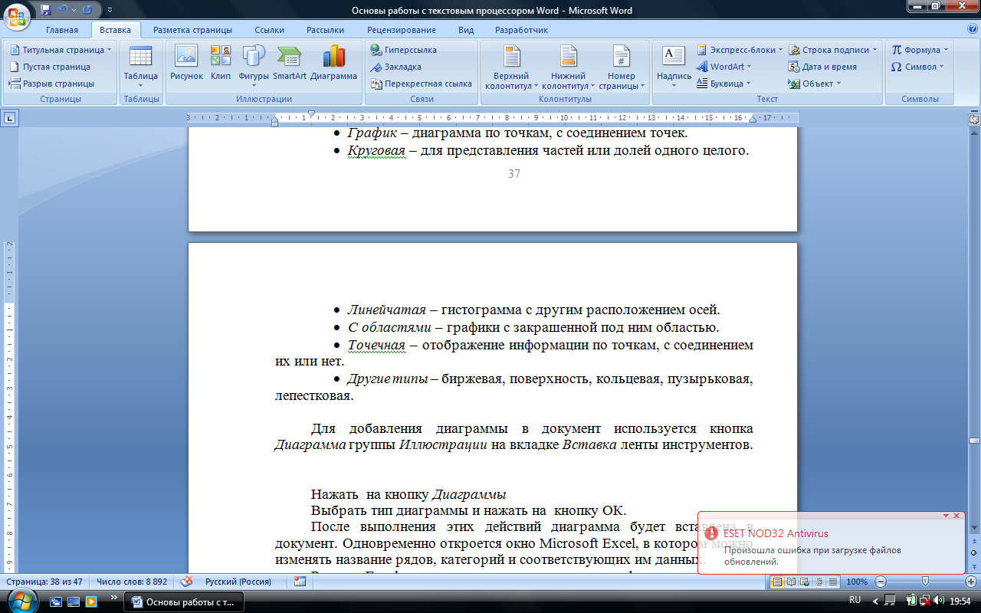Expand Экспресс-блоки dropdown
This screenshot has width=981, height=613.
click(x=740, y=50)
